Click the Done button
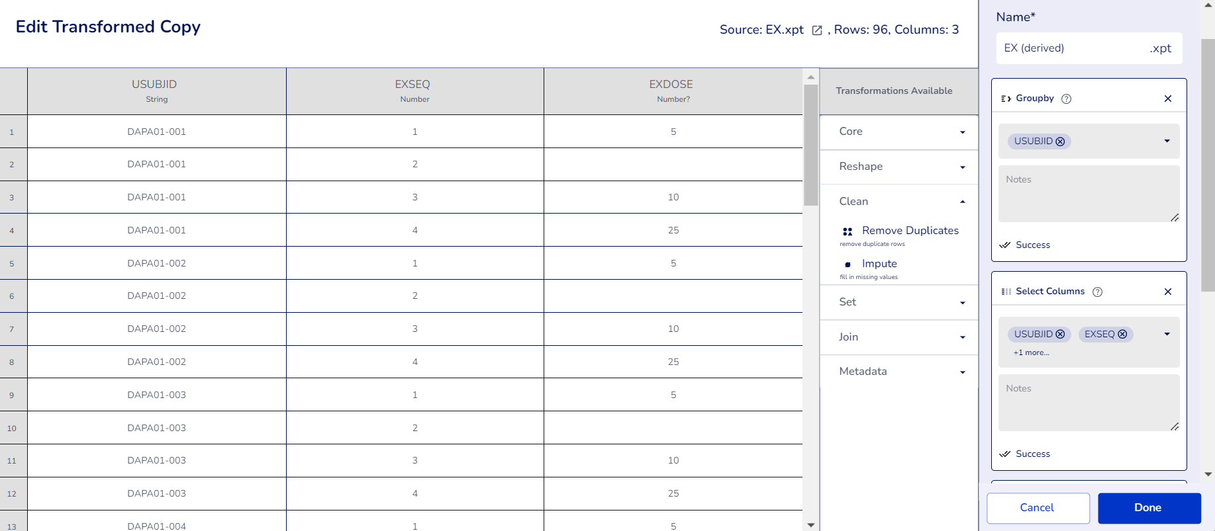Screen dimensions: 1215x531 (x=1149, y=508)
